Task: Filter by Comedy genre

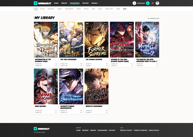Action: point(60,9)
